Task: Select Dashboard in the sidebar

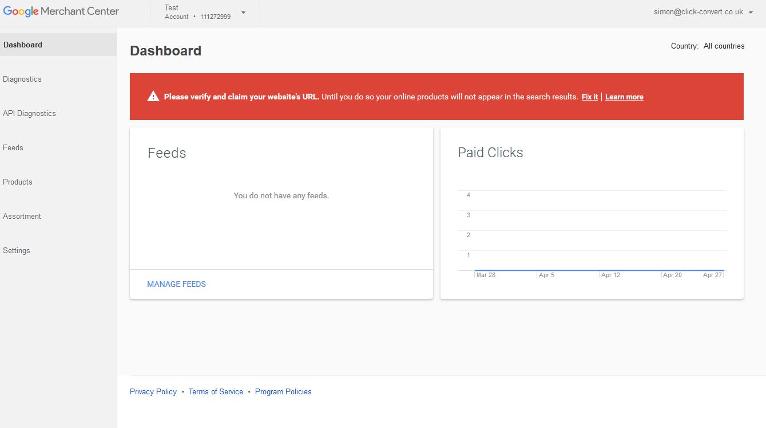Action: point(58,45)
